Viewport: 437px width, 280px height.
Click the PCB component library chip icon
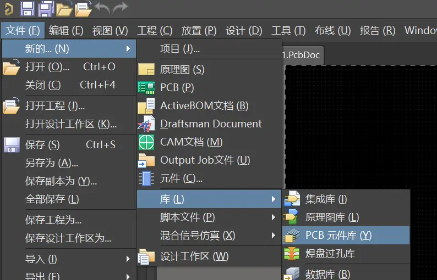pyautogui.click(x=292, y=235)
